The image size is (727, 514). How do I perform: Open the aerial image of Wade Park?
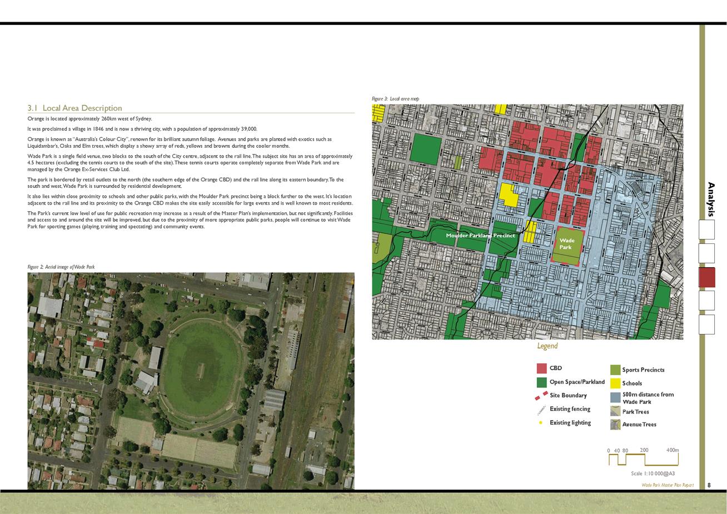pos(191,381)
